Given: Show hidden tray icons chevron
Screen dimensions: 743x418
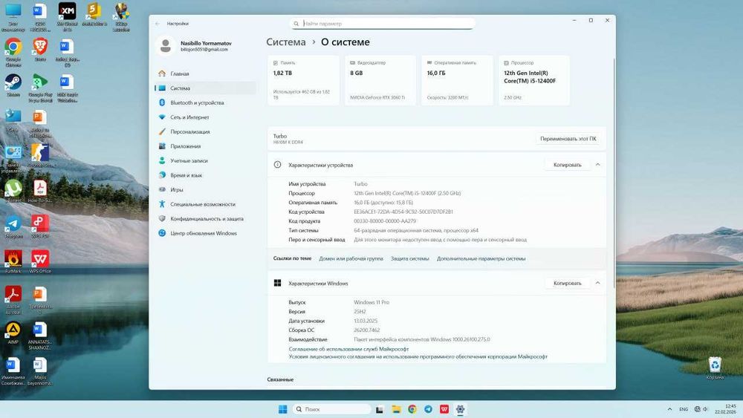Looking at the screenshot, I should [x=669, y=409].
